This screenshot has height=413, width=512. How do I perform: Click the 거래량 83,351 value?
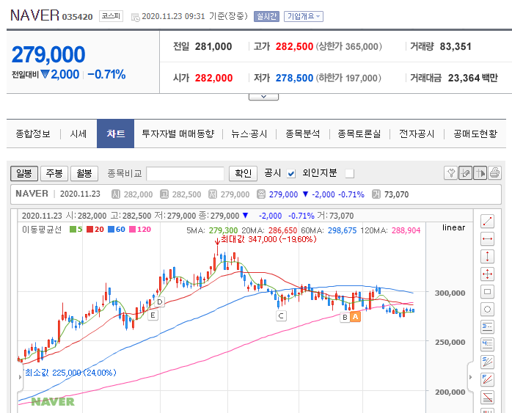click(456, 47)
